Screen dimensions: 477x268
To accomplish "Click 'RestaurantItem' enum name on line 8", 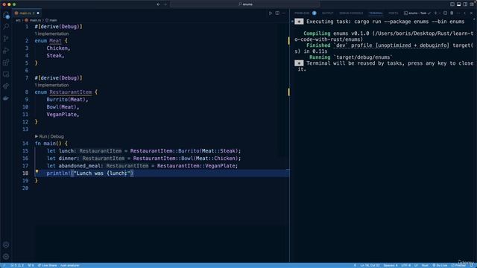I will [71, 92].
